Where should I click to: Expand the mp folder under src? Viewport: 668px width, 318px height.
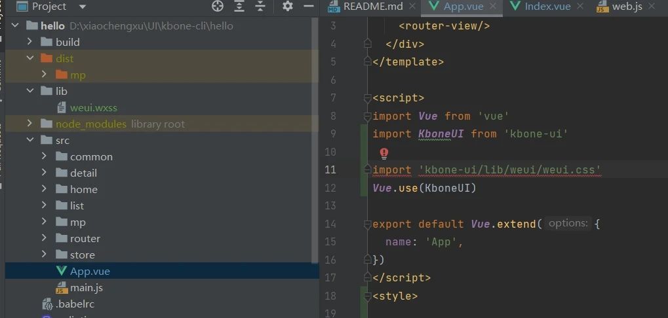[44, 222]
